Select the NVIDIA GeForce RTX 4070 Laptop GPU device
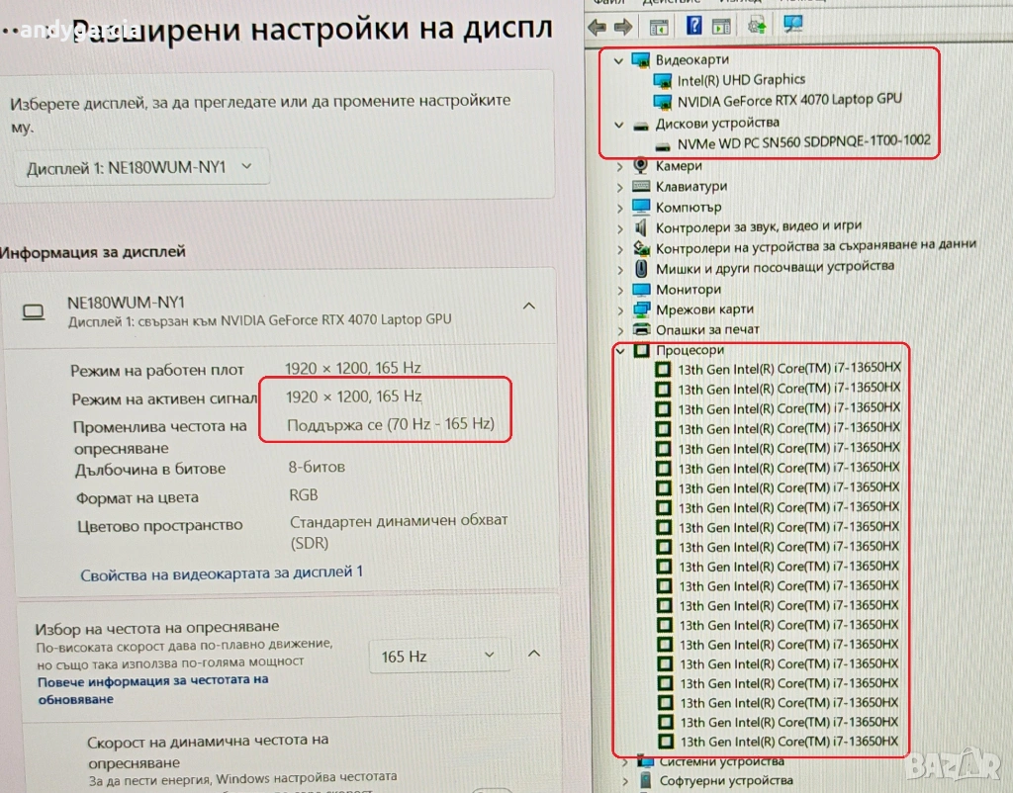The width and height of the screenshot is (1013, 793). point(788,100)
